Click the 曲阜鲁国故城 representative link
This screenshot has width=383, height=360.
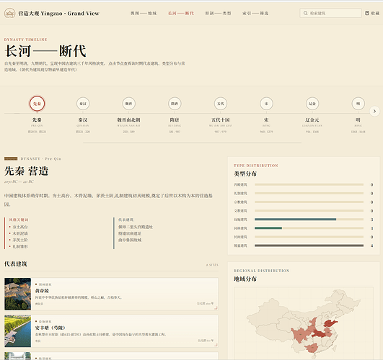pyautogui.click(x=130, y=240)
